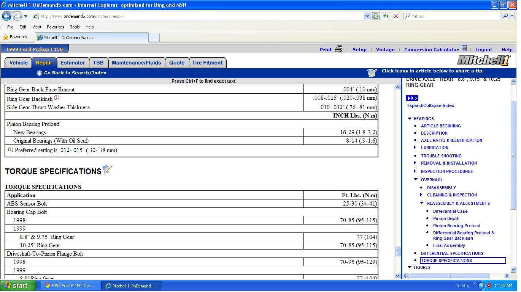The image size is (521, 292).
Task: Click the Go Back arrow icon
Action: [x=39, y=73]
